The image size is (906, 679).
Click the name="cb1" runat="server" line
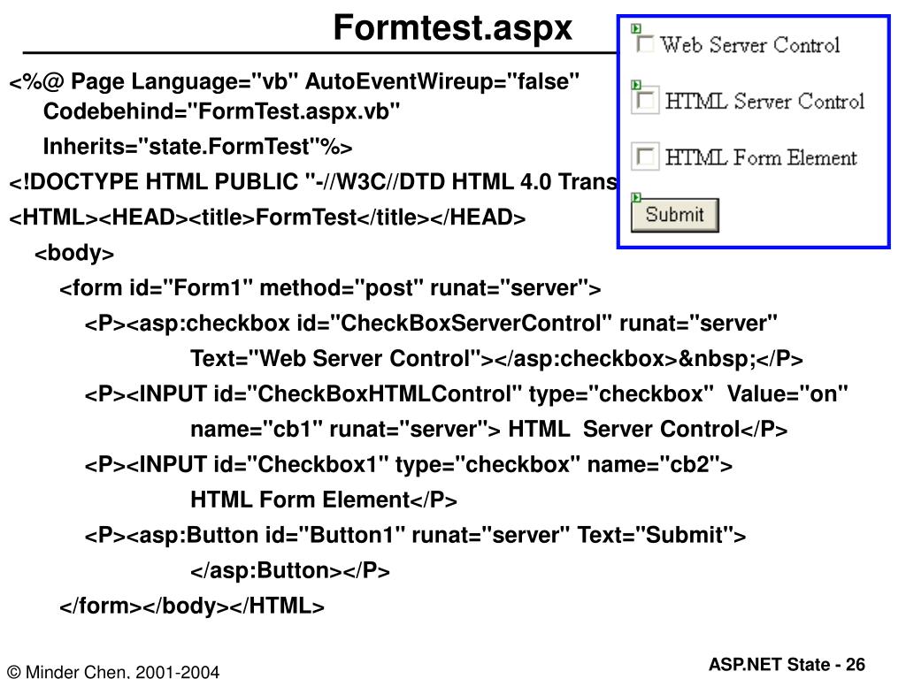[x=488, y=429]
